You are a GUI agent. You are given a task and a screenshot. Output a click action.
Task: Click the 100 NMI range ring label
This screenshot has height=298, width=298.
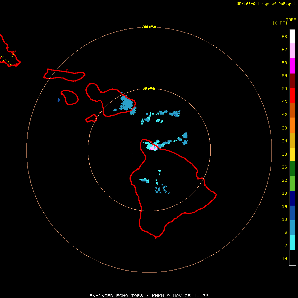point(149,27)
